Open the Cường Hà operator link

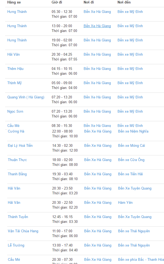(16, 131)
